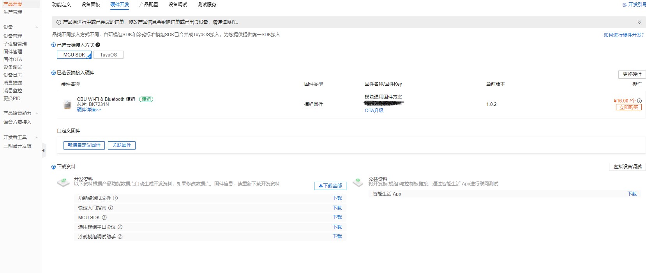Click info icon beside MCU SDK download

(104, 218)
